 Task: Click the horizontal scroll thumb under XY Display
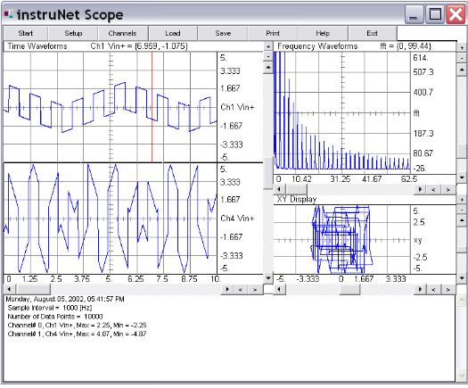(x=350, y=289)
